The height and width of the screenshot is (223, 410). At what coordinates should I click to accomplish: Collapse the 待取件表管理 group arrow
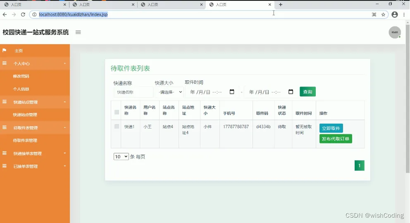coord(65,127)
